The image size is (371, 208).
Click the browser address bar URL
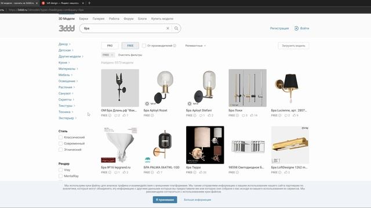click(x=46, y=10)
